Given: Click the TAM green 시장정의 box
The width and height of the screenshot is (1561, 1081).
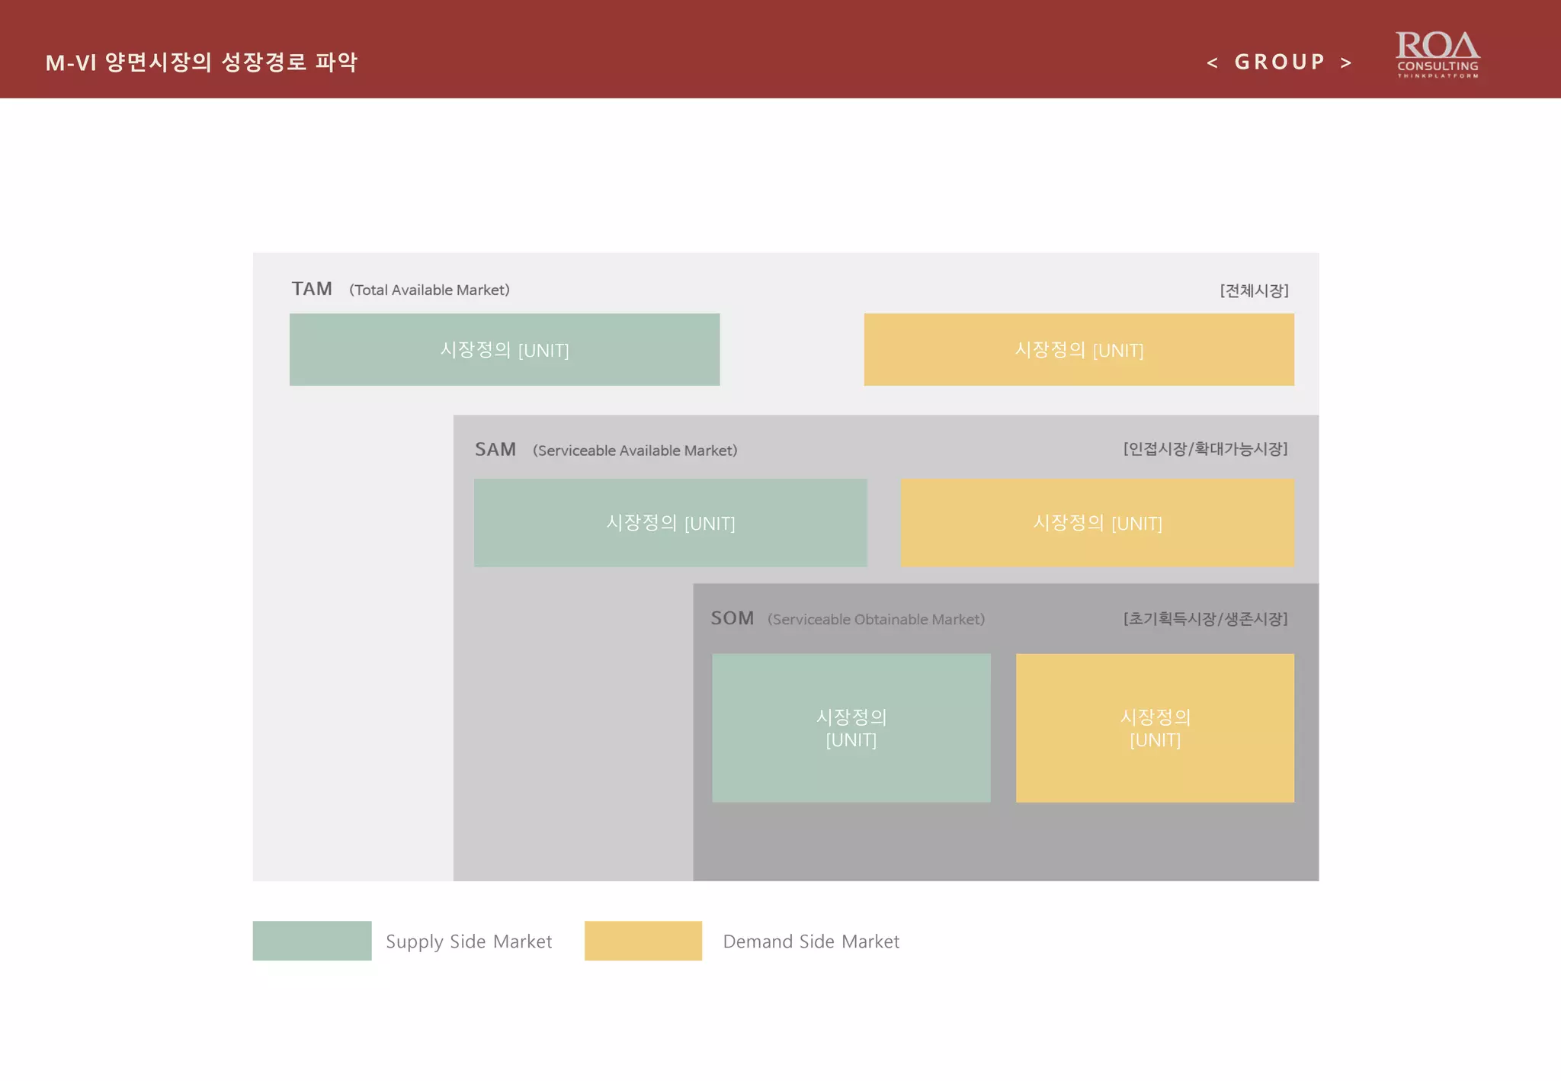Looking at the screenshot, I should click(504, 349).
